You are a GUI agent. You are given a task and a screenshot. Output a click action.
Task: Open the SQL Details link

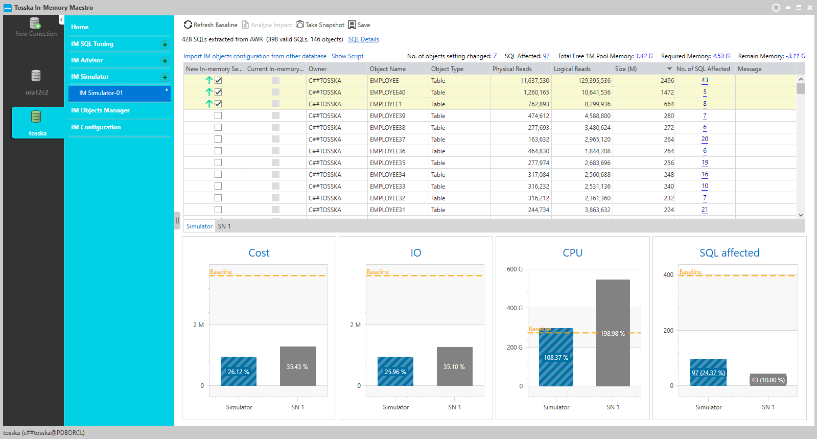(363, 39)
